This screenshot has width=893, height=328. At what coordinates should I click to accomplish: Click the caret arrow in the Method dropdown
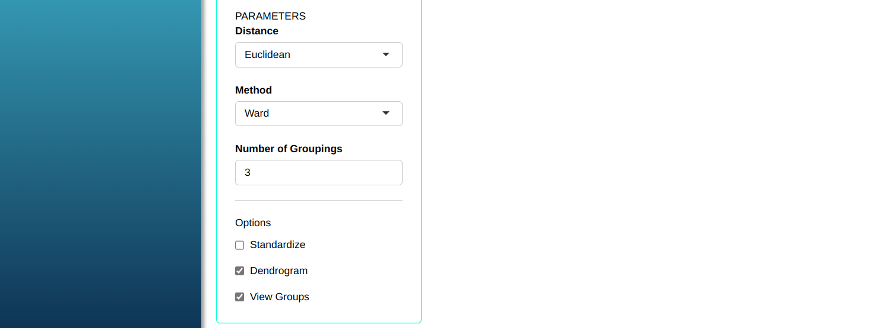[386, 113]
